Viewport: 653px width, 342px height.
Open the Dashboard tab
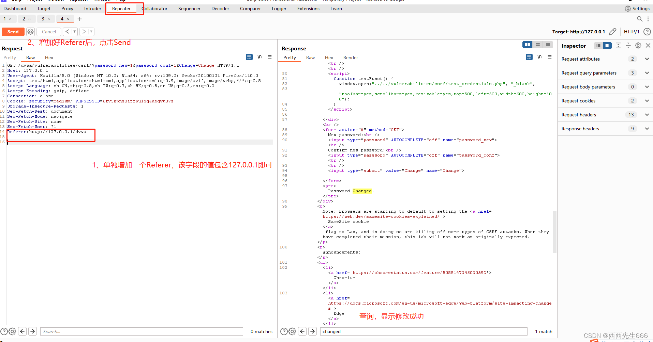click(x=15, y=9)
